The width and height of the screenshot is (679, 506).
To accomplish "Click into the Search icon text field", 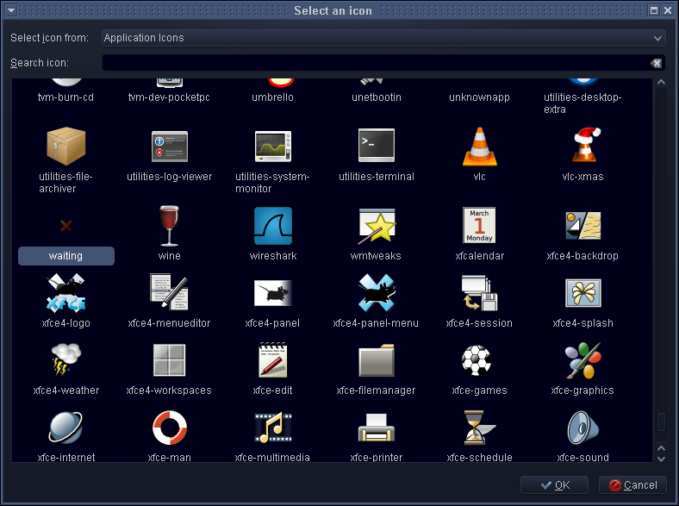I will (x=375, y=63).
